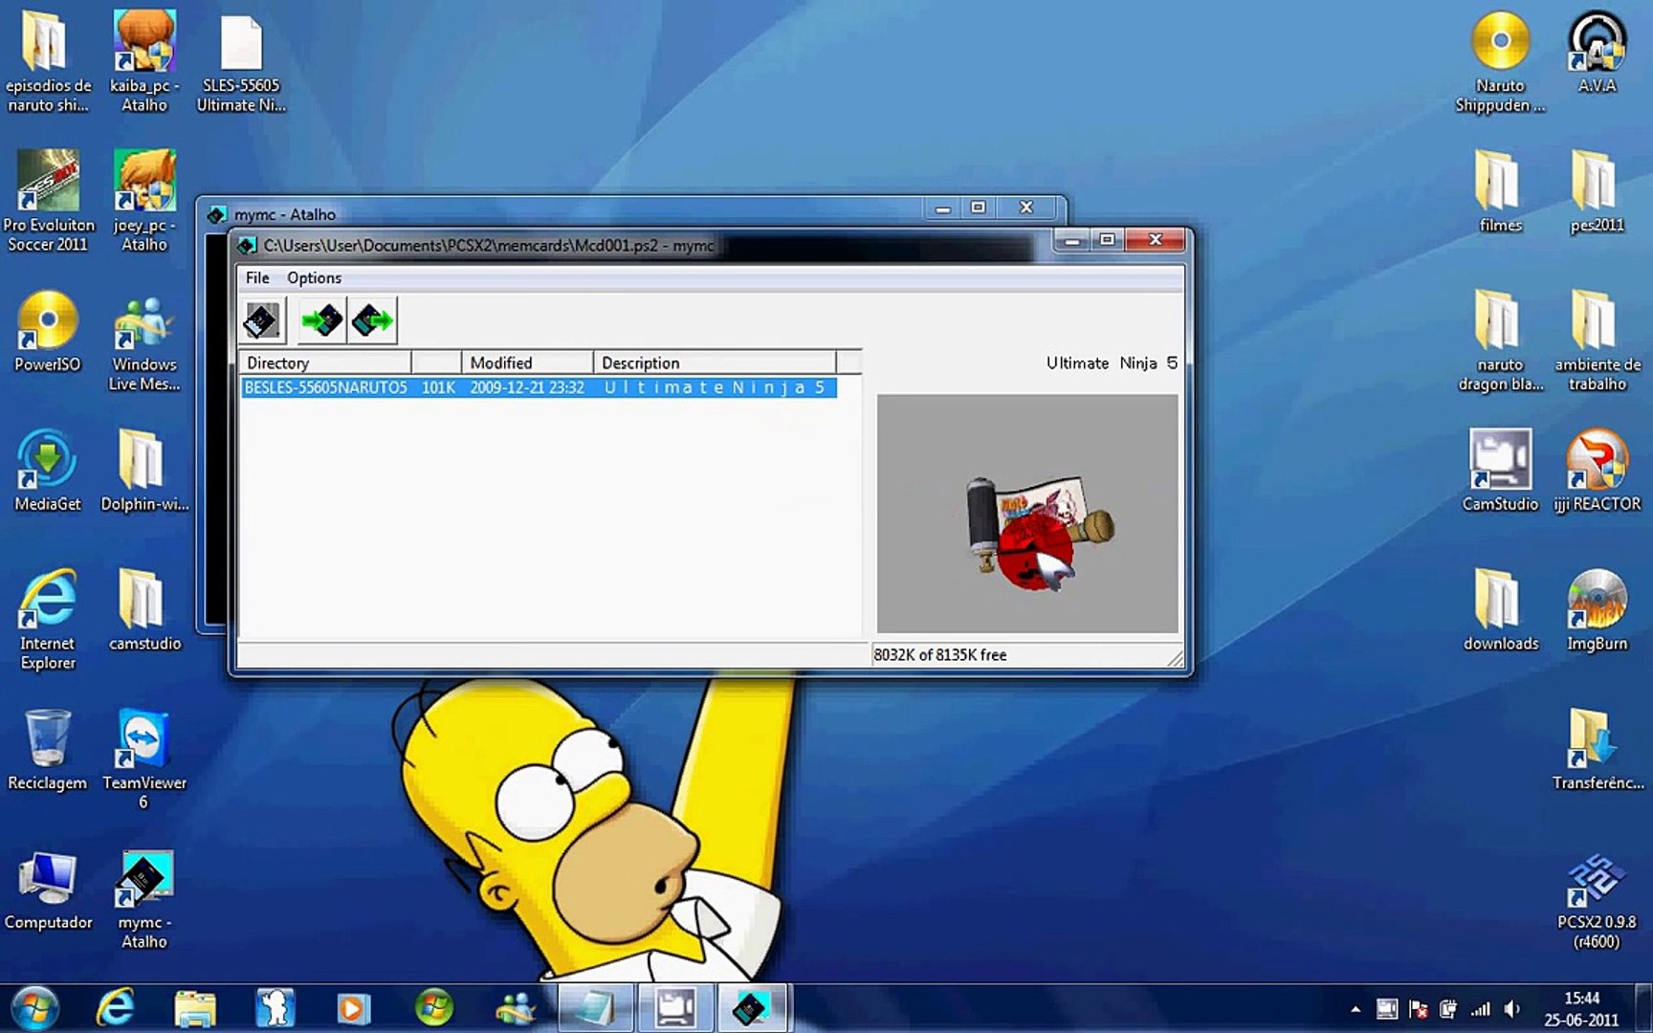Viewport: 1653px width, 1033px height.
Task: Select the 'kaiba_pc - Atalho' desktop shortcut
Action: (x=144, y=62)
